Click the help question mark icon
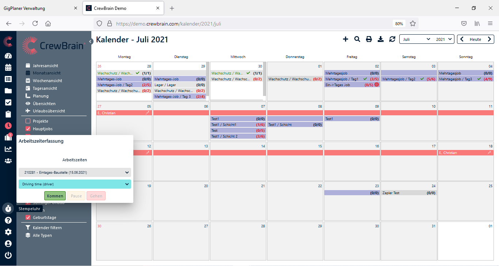Image resolution: width=499 pixels, height=266 pixels. [x=8, y=220]
